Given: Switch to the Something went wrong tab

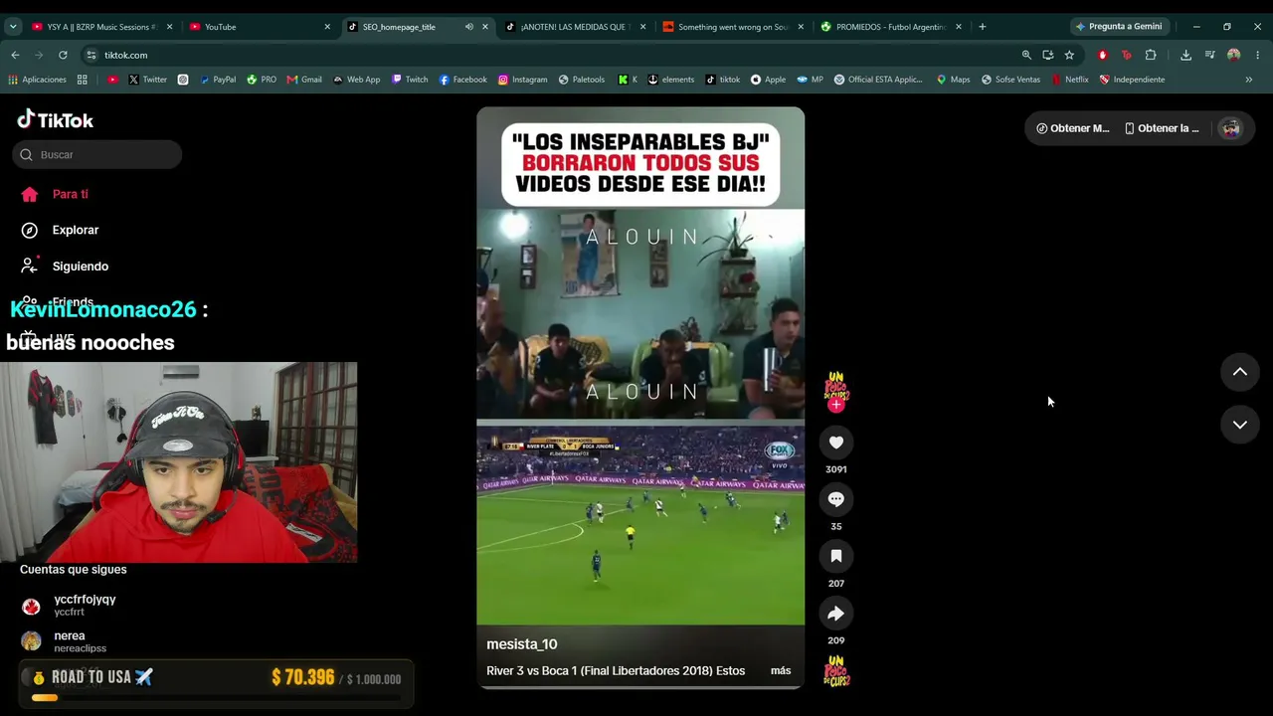Looking at the screenshot, I should pyautogui.click(x=734, y=27).
